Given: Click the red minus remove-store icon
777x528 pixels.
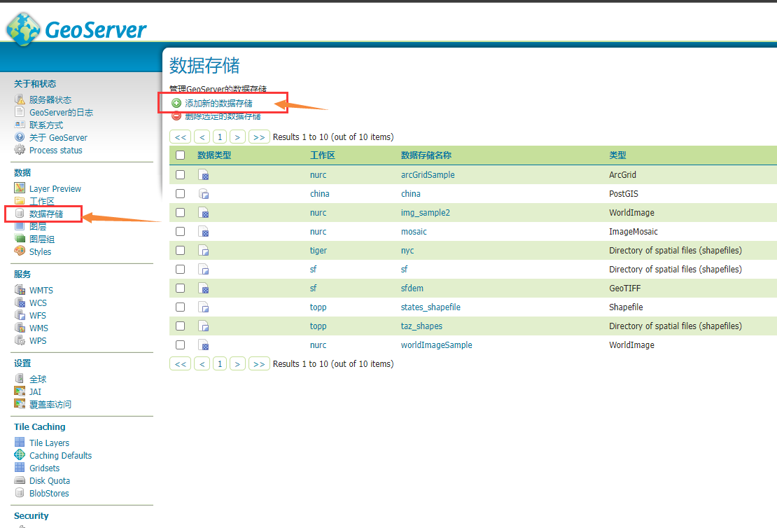Looking at the screenshot, I should point(176,116).
